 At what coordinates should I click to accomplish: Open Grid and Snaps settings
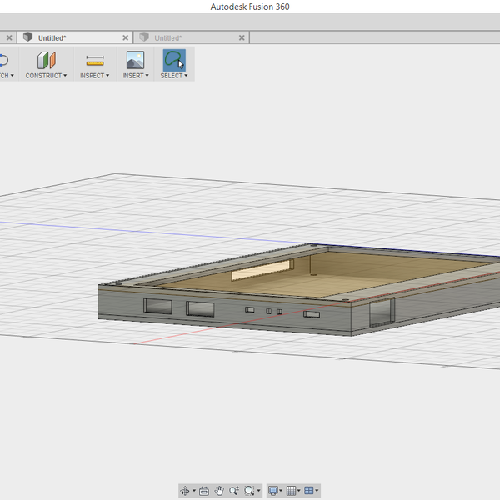(x=291, y=491)
